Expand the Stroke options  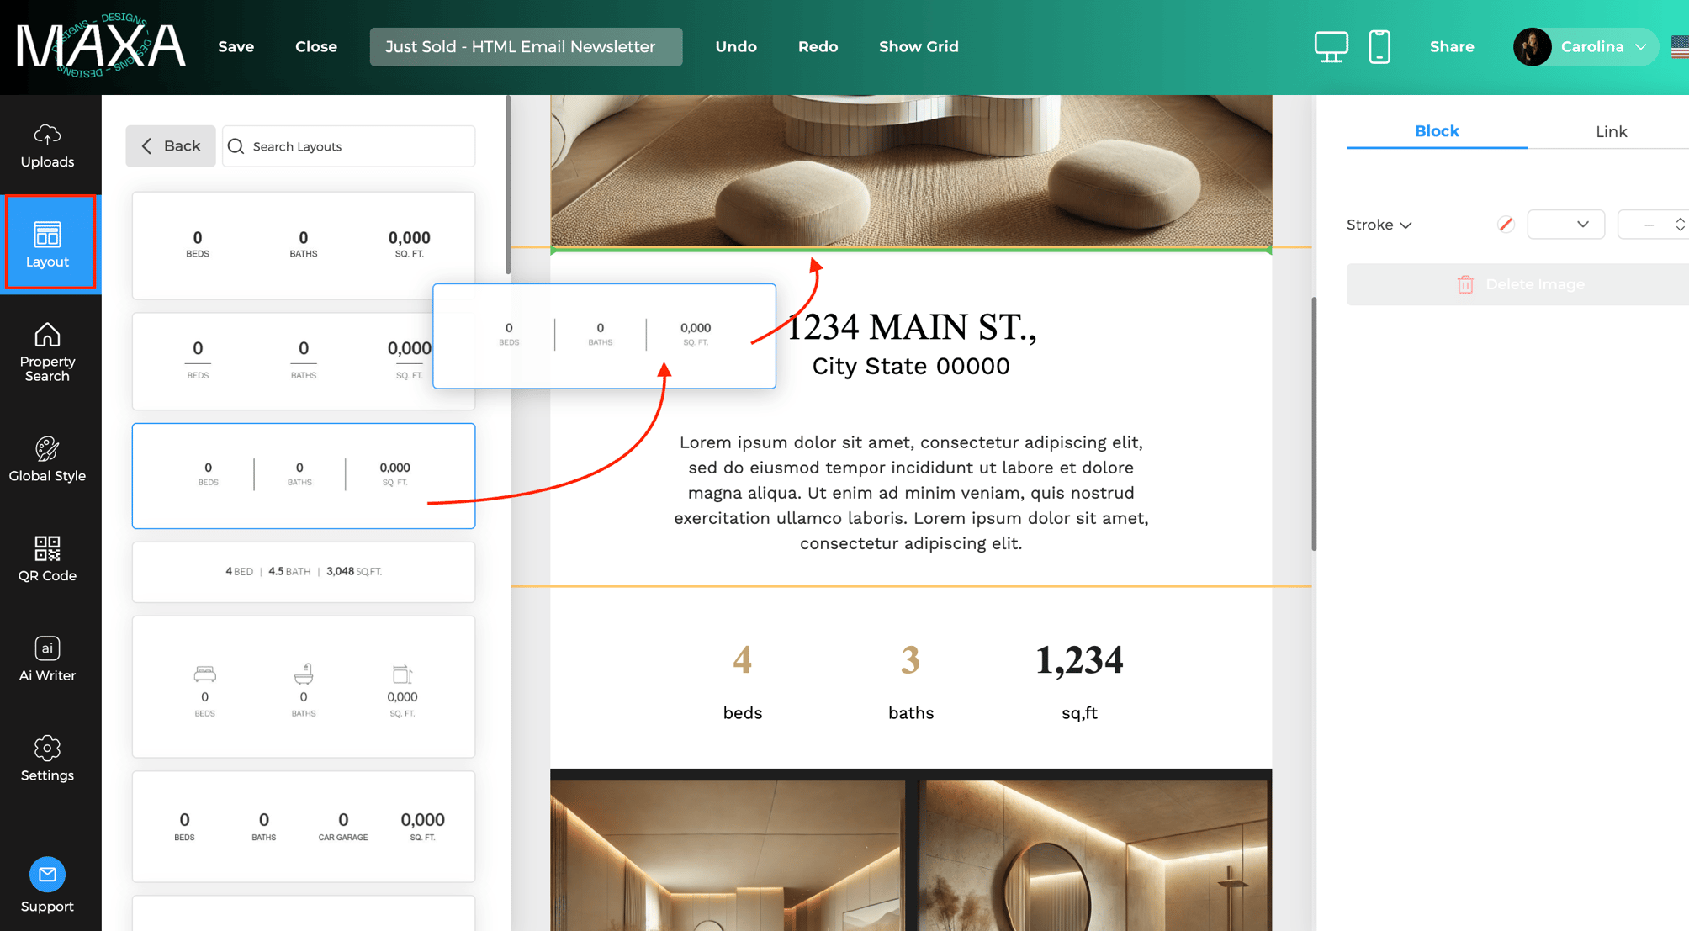[1378, 225]
